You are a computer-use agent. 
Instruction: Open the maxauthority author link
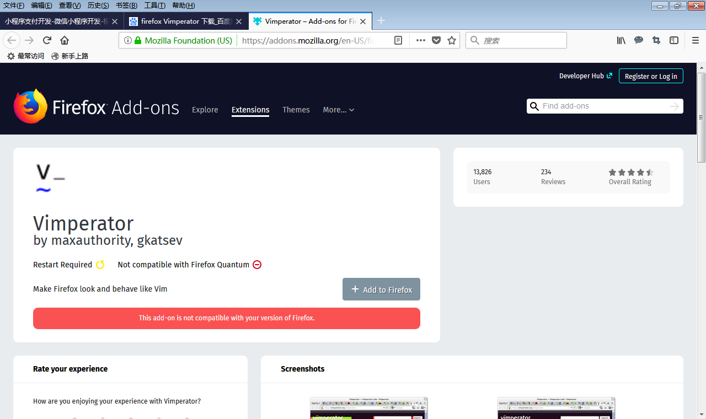point(90,240)
